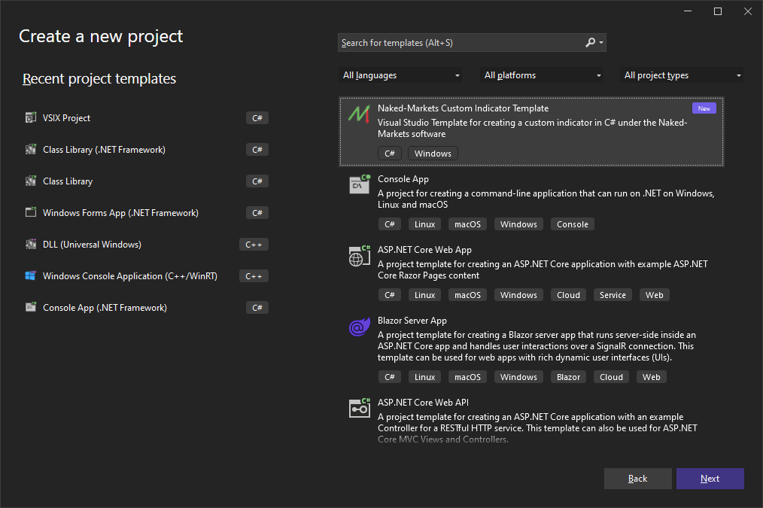Select the Console App template title

pos(403,179)
